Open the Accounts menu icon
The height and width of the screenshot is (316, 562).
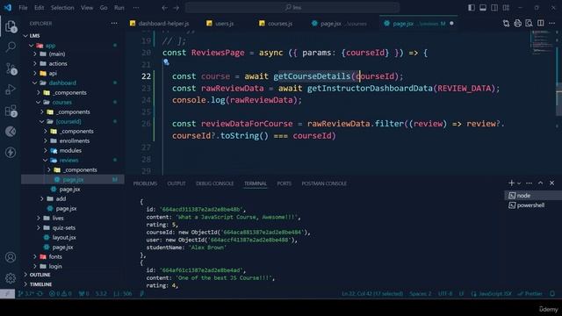point(11,257)
